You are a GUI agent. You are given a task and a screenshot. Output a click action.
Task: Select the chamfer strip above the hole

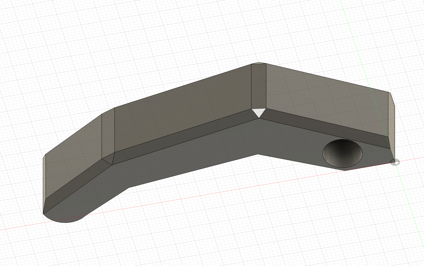tap(325, 128)
